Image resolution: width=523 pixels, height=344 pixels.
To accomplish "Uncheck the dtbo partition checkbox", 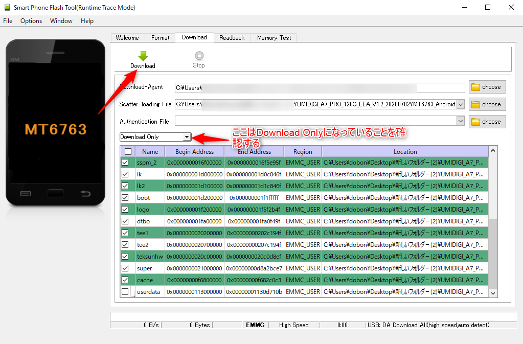I will pyautogui.click(x=125, y=221).
